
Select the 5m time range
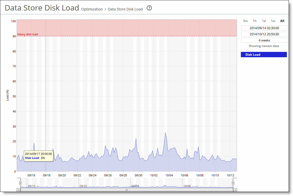[x=245, y=21]
